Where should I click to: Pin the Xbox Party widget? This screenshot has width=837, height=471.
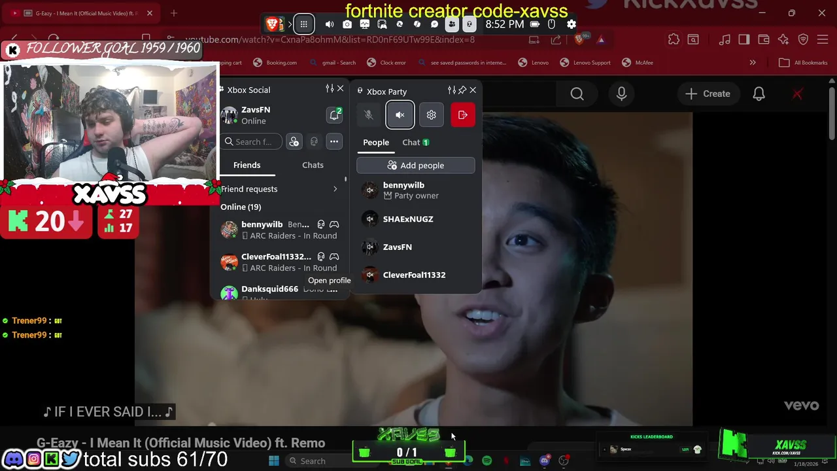pos(462,90)
